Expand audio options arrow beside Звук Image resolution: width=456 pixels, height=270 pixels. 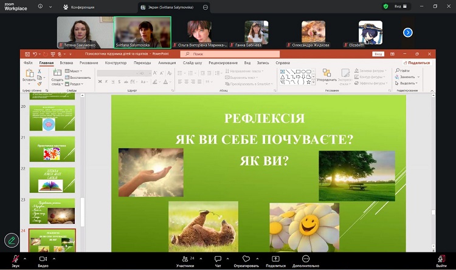[x=26, y=257]
